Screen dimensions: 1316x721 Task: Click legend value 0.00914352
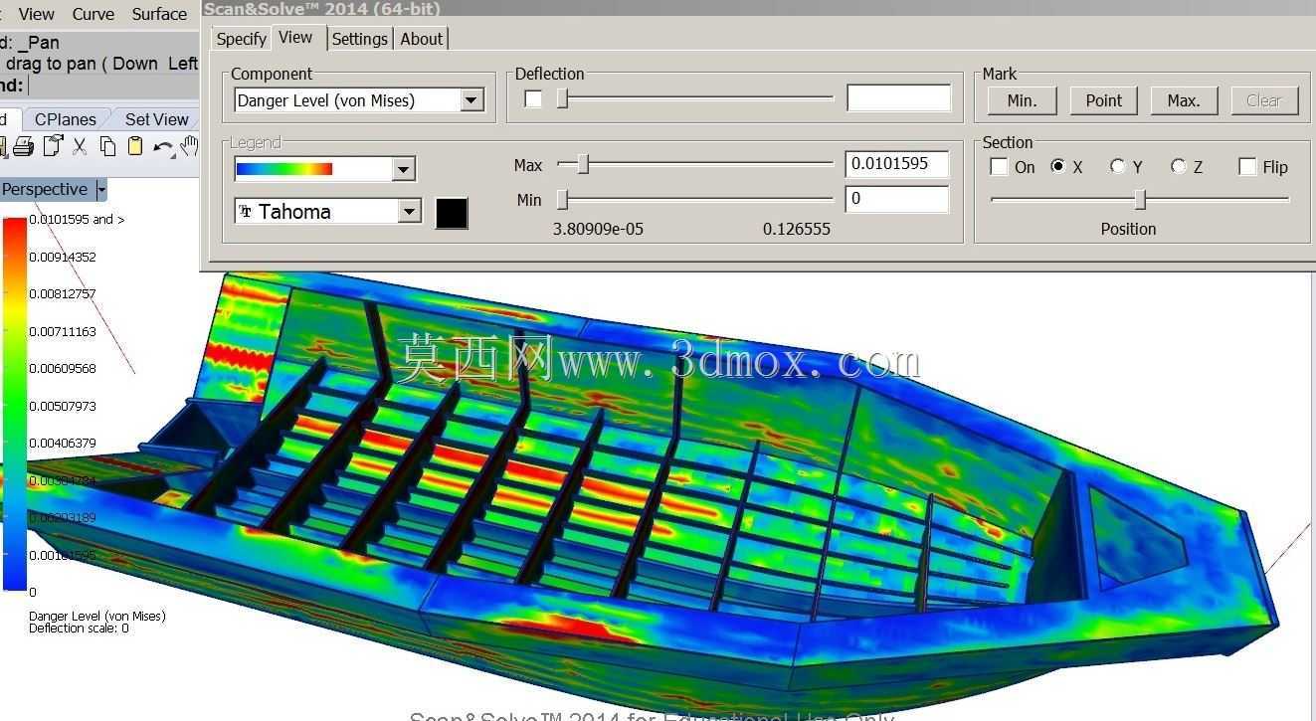click(63, 257)
